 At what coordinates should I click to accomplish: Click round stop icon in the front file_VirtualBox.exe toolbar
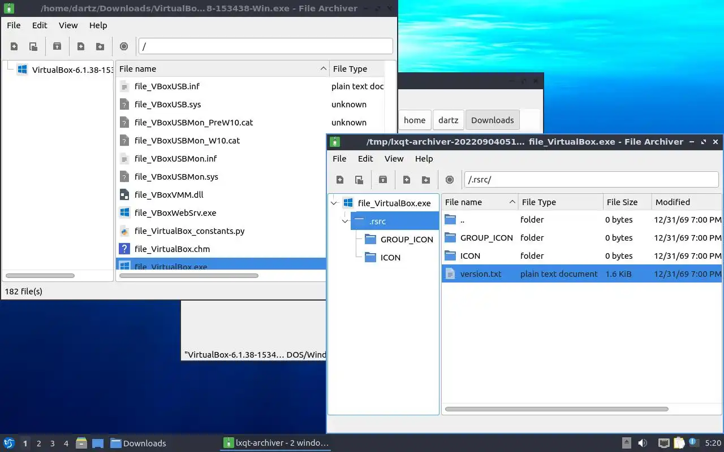point(450,180)
